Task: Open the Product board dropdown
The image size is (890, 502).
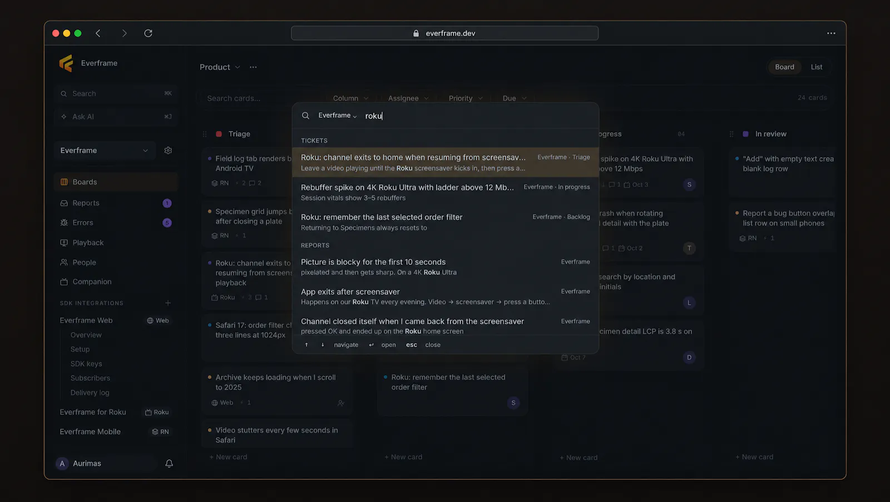Action: 220,67
